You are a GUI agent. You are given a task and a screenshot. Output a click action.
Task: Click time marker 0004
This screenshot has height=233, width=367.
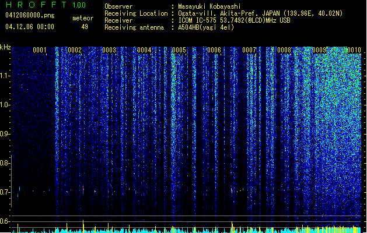pyautogui.click(x=144, y=50)
